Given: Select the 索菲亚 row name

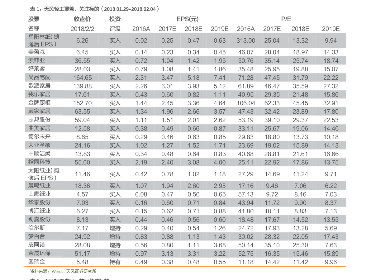Looking at the screenshot, I should click(x=37, y=60).
